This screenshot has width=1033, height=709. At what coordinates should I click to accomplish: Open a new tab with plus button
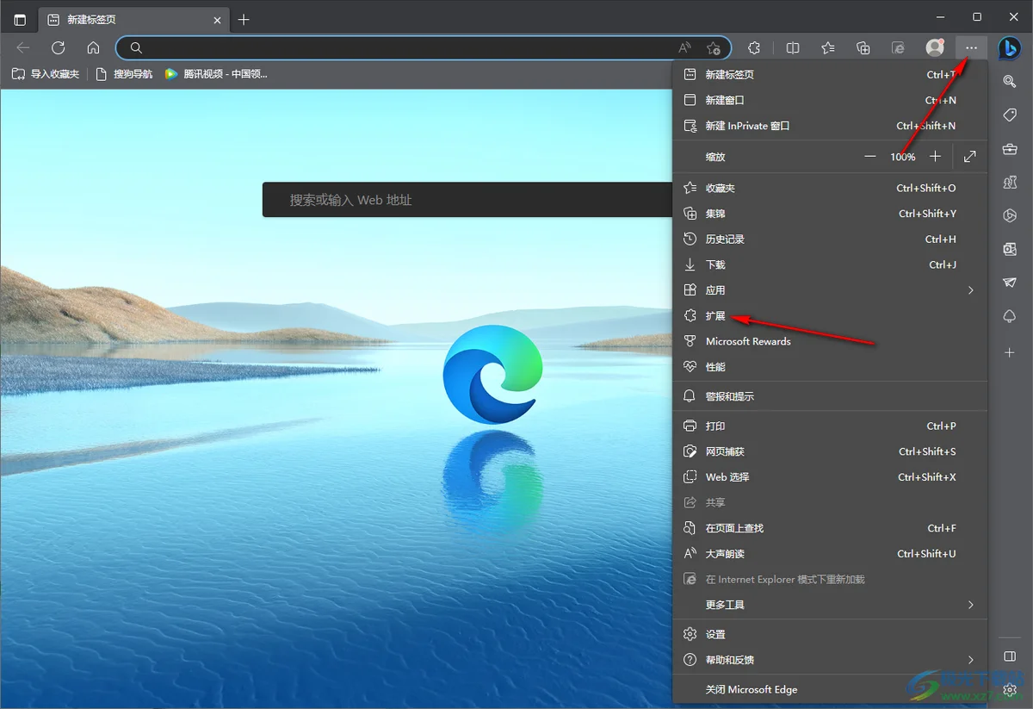tap(244, 19)
